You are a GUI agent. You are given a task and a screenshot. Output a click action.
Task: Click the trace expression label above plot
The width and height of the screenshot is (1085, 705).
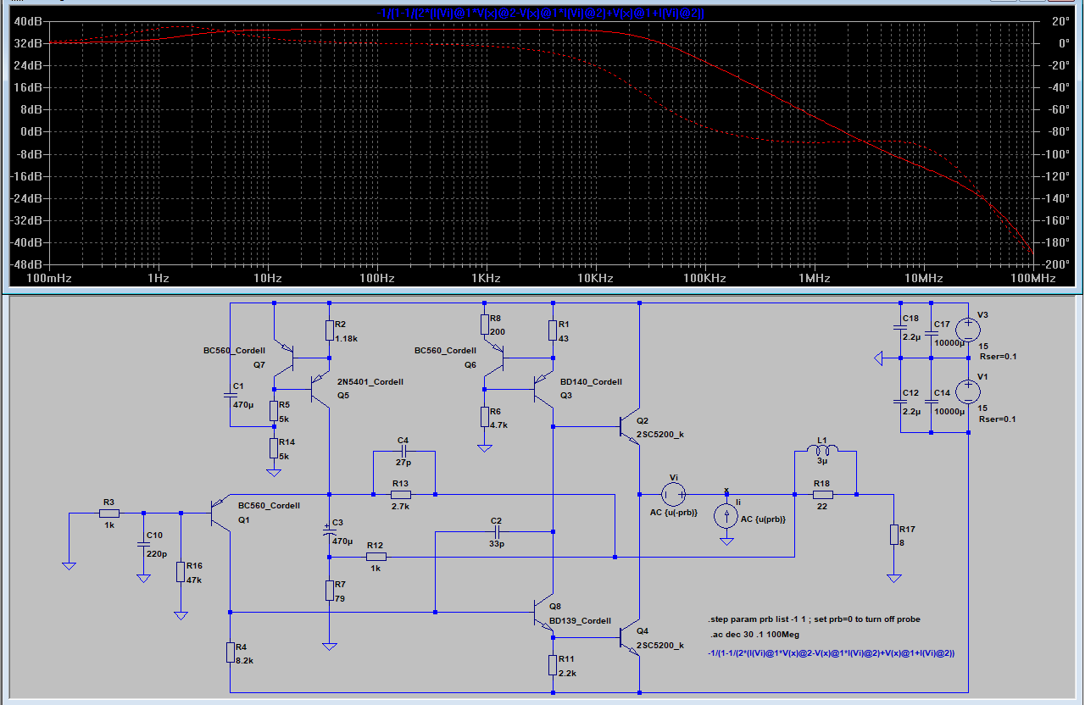540,13
